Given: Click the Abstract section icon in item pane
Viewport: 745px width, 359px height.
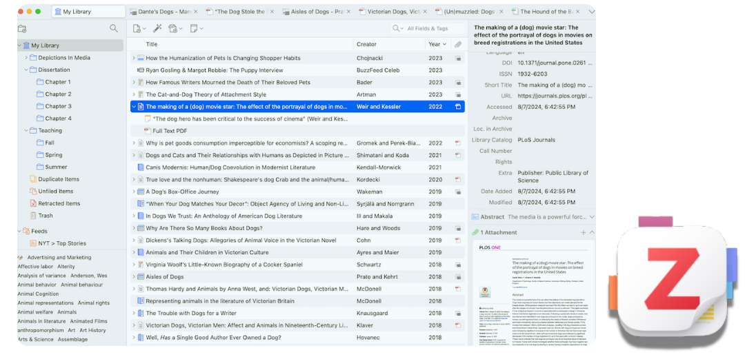Looking at the screenshot, I should [475, 217].
